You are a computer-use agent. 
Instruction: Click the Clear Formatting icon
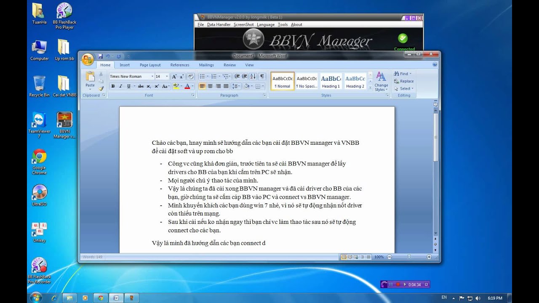coord(191,77)
